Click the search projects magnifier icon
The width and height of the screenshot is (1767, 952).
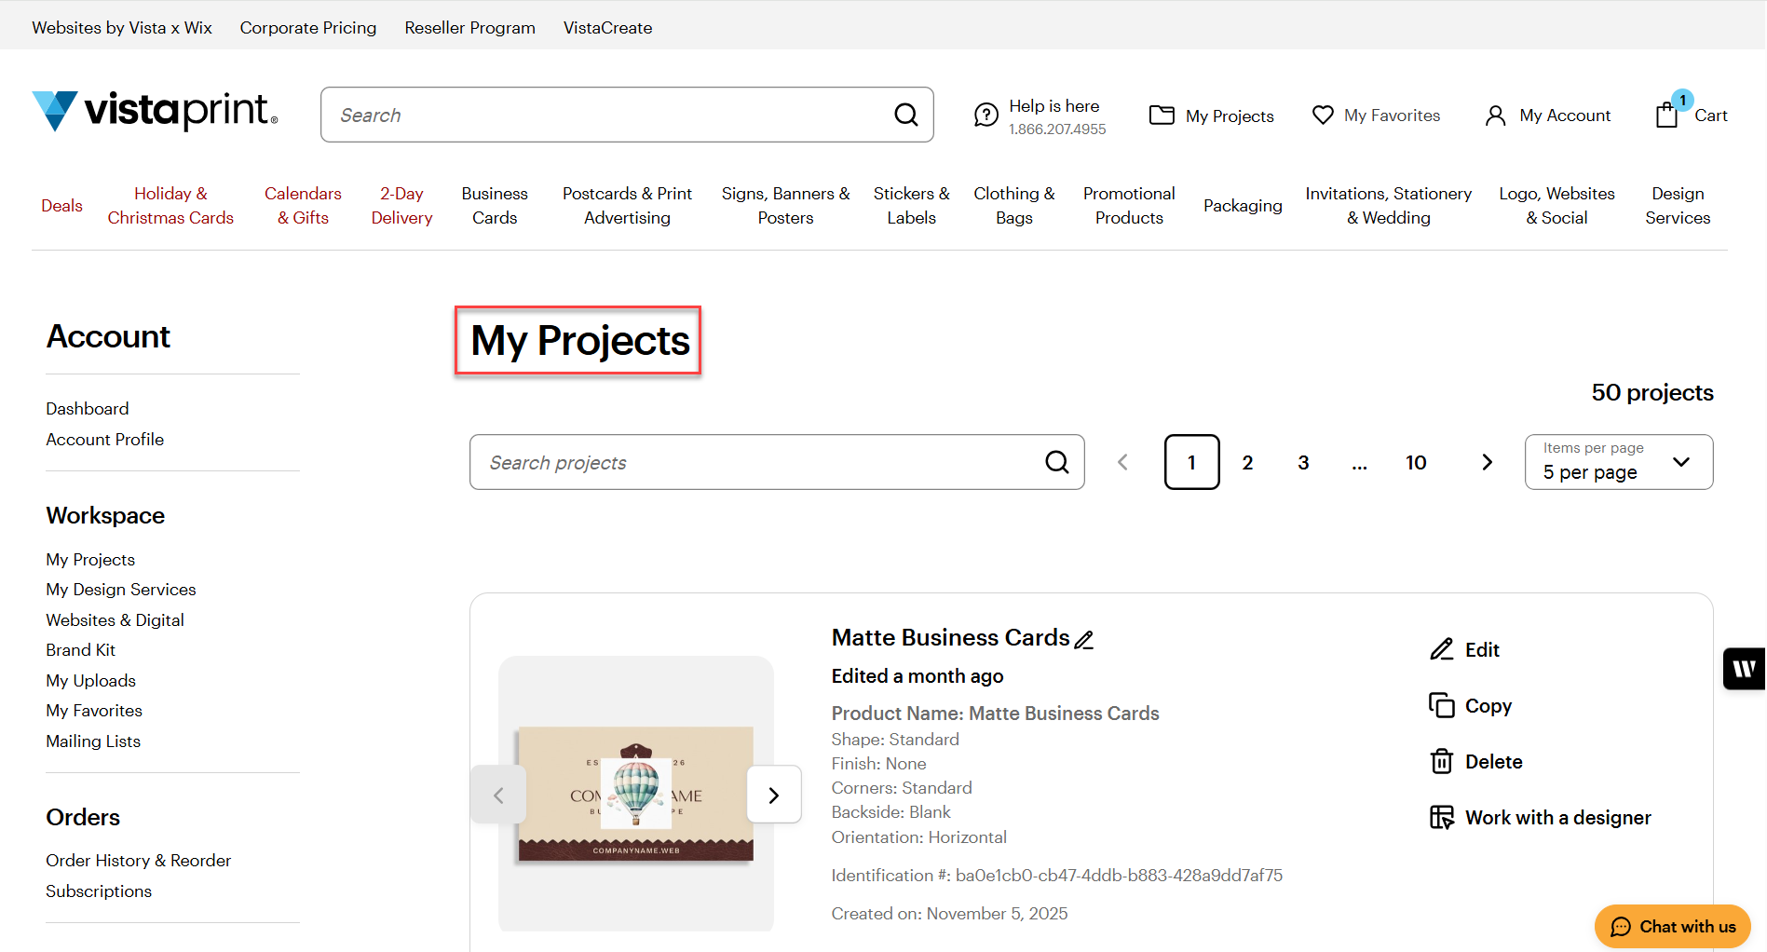1056,462
